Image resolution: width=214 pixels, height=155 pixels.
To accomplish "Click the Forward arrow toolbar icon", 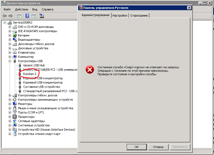I will click(x=11, y=16).
